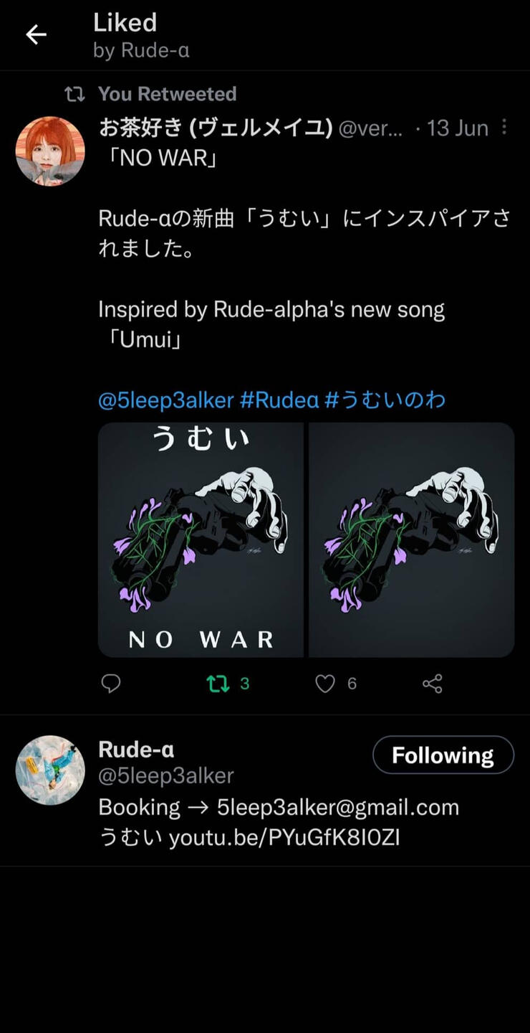Undo retweet via green retweet icon
This screenshot has width=530, height=1033.
point(218,684)
